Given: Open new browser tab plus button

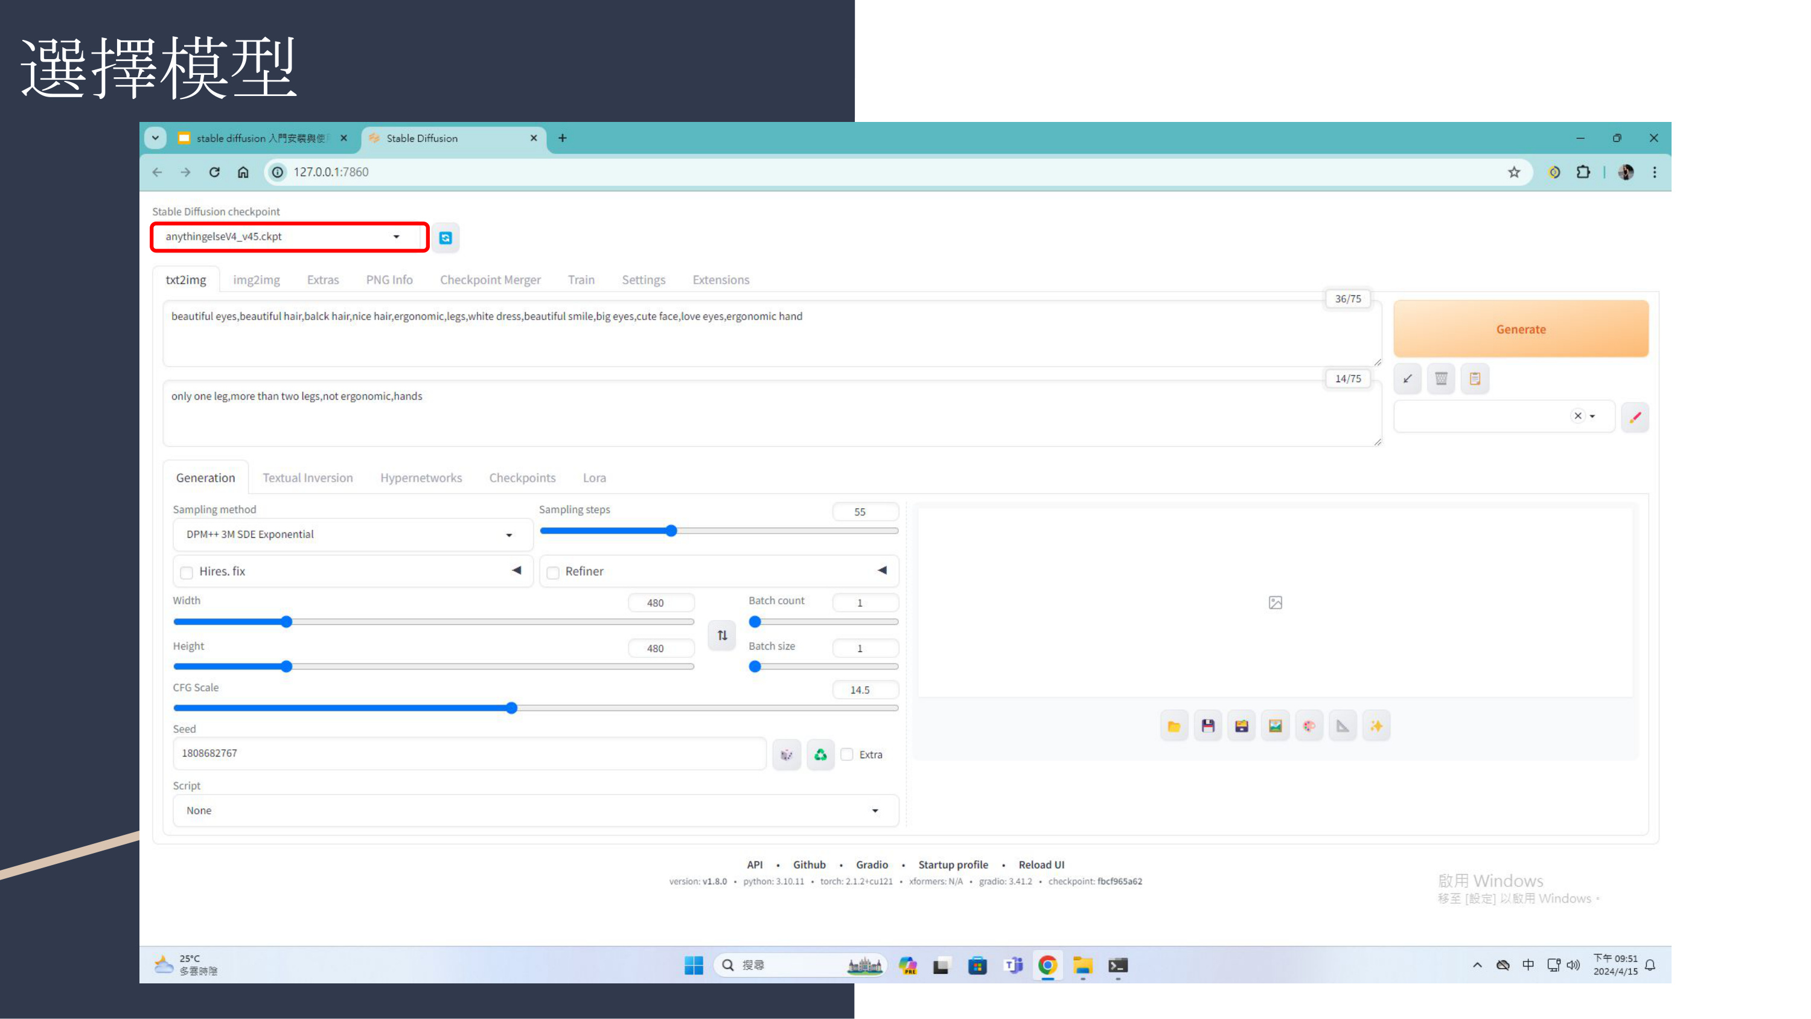Looking at the screenshot, I should tap(563, 138).
